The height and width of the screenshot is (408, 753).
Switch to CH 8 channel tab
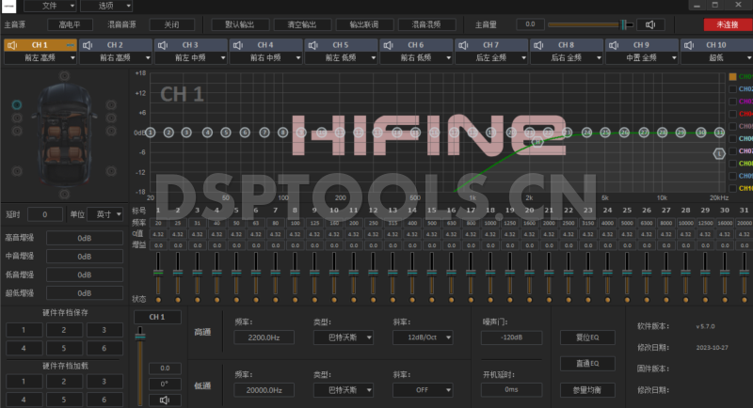coord(567,45)
